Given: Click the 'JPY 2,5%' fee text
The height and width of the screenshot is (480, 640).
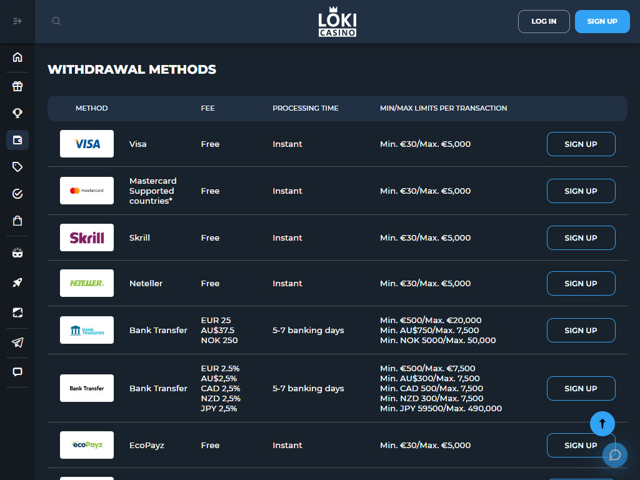Looking at the screenshot, I should [x=219, y=409].
